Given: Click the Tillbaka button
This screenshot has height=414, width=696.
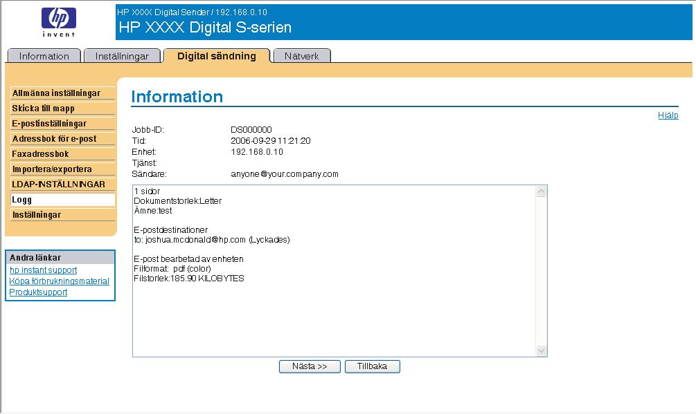Looking at the screenshot, I should point(373,366).
